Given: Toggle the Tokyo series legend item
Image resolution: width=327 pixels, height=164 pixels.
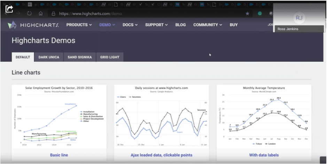Looking at the screenshot, I should pos(257,144).
